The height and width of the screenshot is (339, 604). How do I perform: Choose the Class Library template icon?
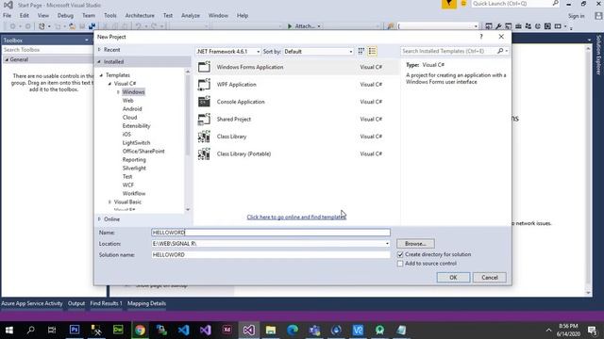point(204,137)
